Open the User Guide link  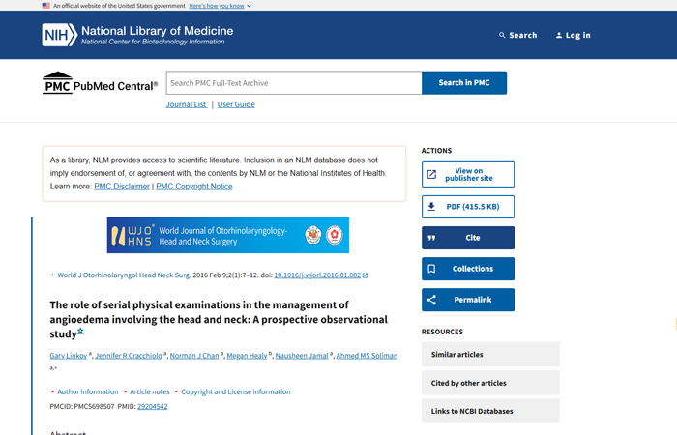click(236, 104)
